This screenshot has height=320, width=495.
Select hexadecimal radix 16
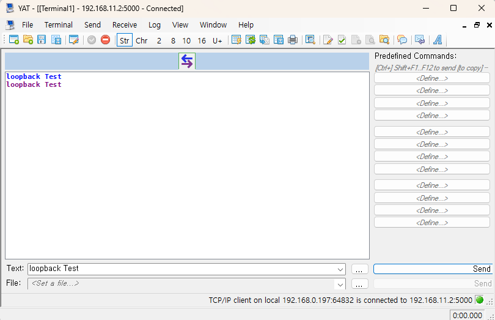pos(202,40)
